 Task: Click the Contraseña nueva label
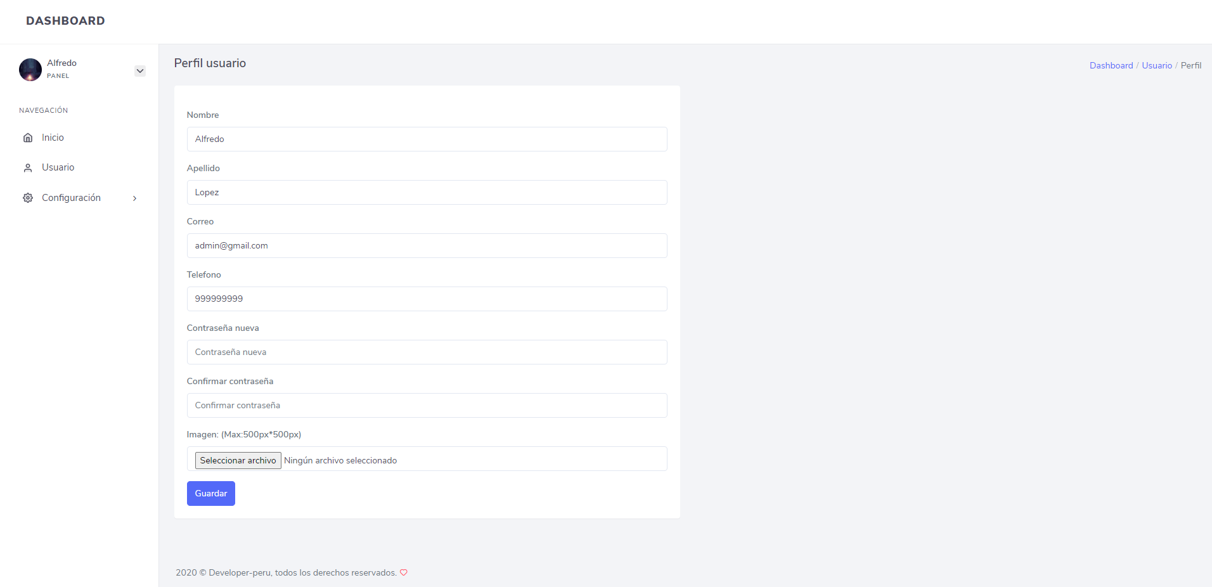[x=223, y=328]
